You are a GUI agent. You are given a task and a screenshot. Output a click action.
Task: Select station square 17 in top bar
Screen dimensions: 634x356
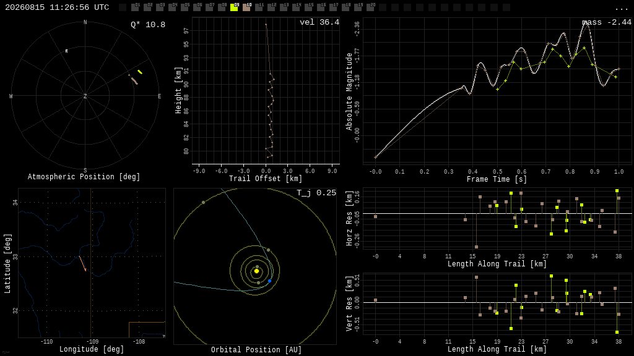coord(332,7)
